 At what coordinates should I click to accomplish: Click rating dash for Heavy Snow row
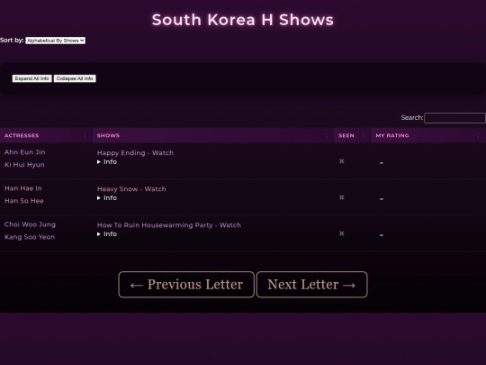tap(382, 199)
